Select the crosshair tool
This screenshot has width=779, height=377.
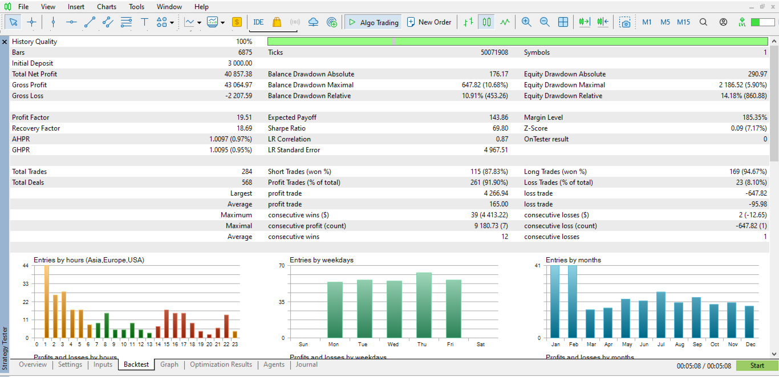coord(31,22)
